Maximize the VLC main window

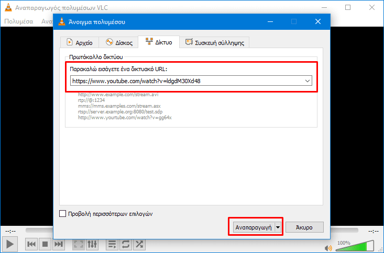348,7
